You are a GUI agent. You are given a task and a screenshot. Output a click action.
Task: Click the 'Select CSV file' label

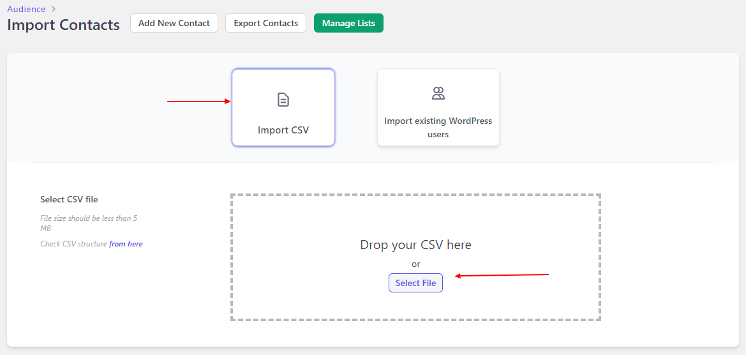[70, 199]
